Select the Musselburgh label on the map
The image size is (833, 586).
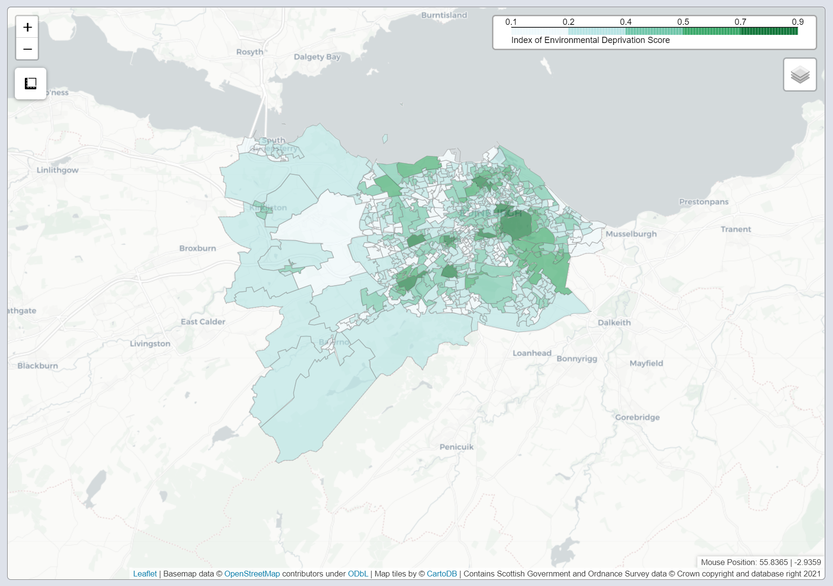(x=631, y=234)
